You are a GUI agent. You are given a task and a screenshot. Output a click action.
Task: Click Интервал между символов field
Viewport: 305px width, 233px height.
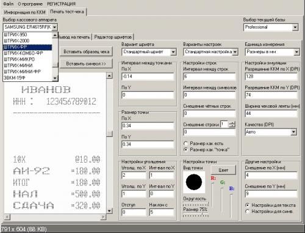click(209, 95)
